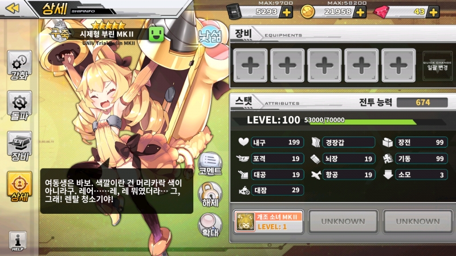Click the green experience progress bar
Screen dimensions: 456x256
coord(363,122)
